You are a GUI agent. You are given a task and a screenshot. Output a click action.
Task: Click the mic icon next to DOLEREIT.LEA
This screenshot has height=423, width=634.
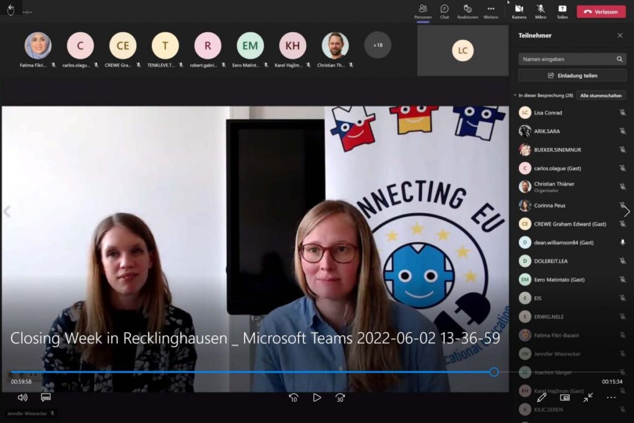point(622,261)
